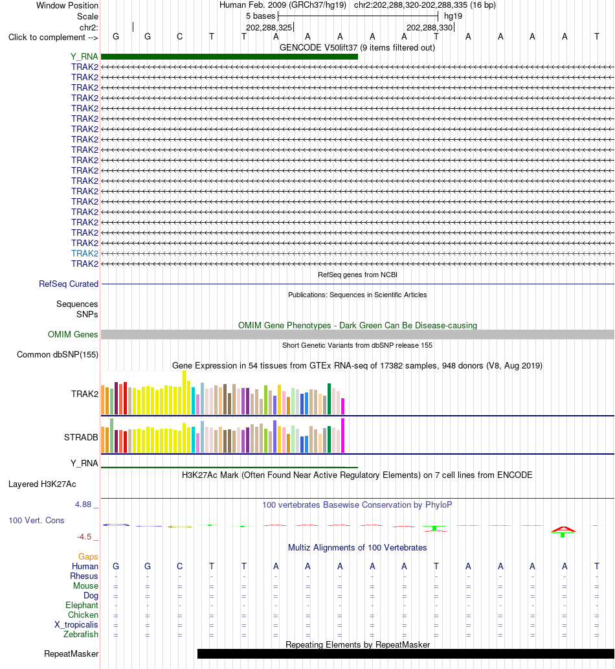Click the 202,288,325 position marker
The image size is (615, 669).
click(x=269, y=28)
